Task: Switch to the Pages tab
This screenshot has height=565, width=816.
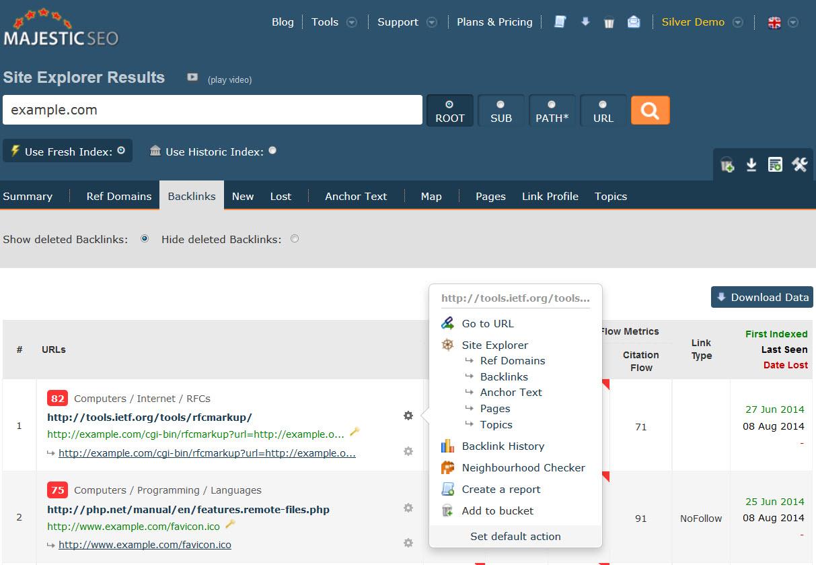Action: (x=490, y=196)
